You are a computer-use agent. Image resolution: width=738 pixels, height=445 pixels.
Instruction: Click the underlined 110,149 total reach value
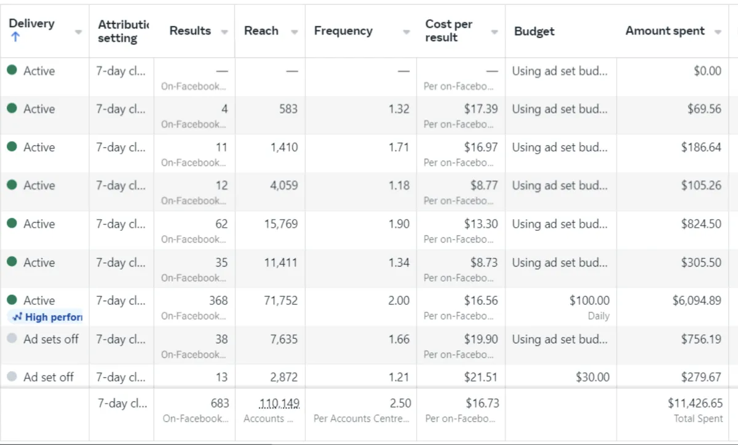point(279,404)
